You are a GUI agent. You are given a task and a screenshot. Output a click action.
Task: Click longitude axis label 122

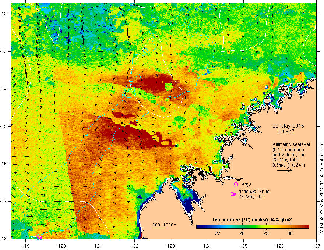[x=134, y=246]
